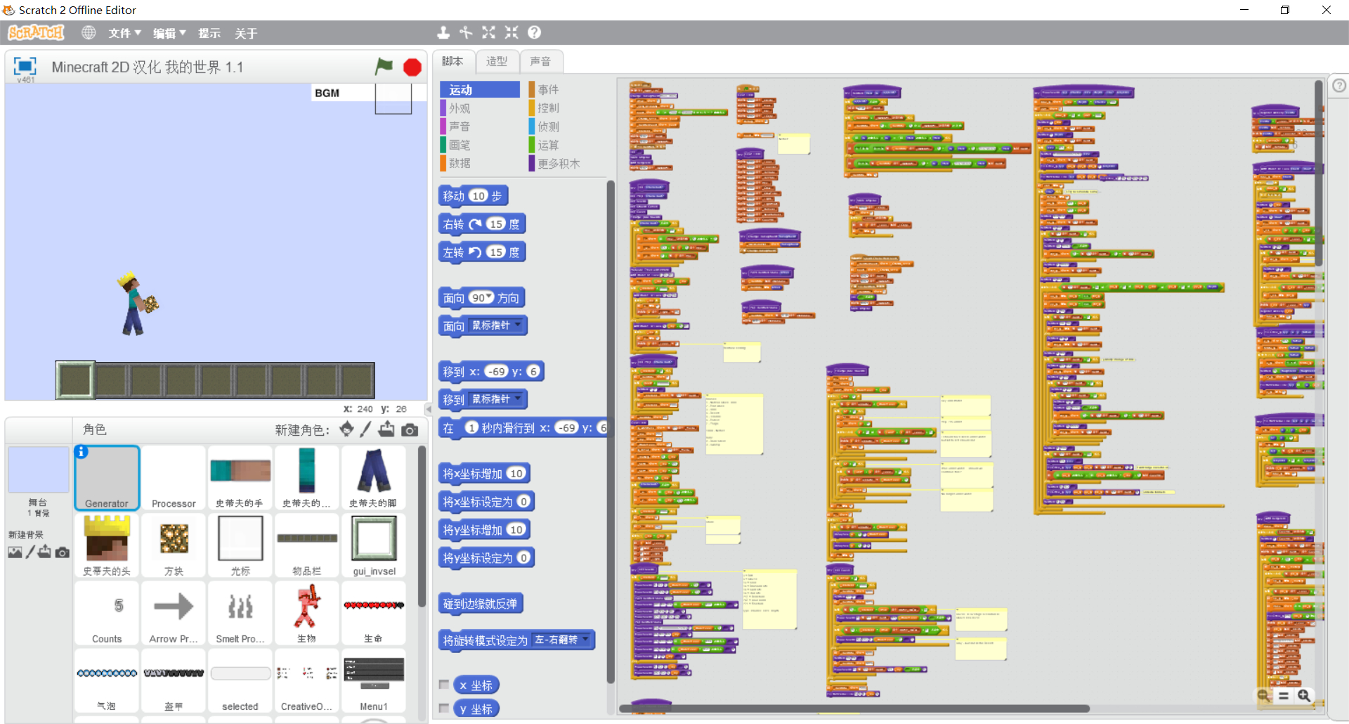The width and height of the screenshot is (1349, 724).
Task: Select 运算 operators block category
Action: pyautogui.click(x=567, y=145)
